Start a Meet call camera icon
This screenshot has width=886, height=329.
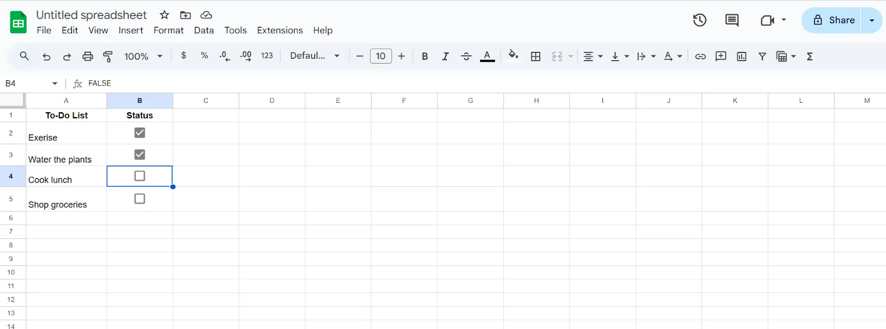(767, 20)
